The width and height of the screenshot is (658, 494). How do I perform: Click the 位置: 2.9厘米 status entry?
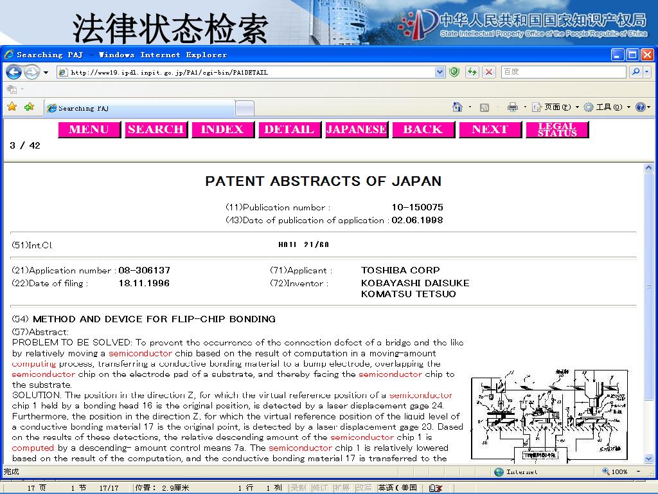pyautogui.click(x=162, y=488)
